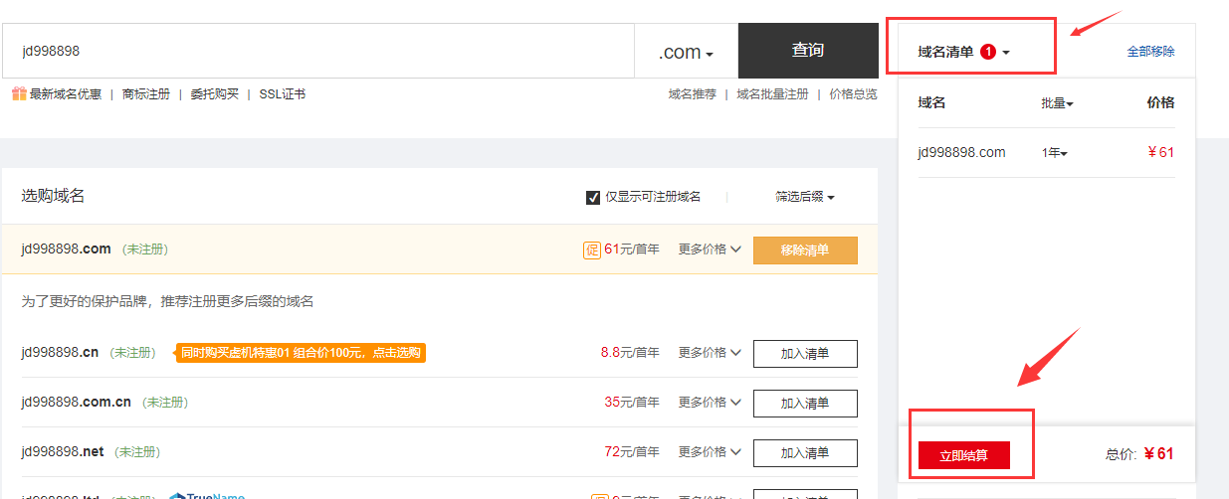Click 移除清单 for jd998898.com
This screenshot has width=1229, height=499.
click(804, 250)
